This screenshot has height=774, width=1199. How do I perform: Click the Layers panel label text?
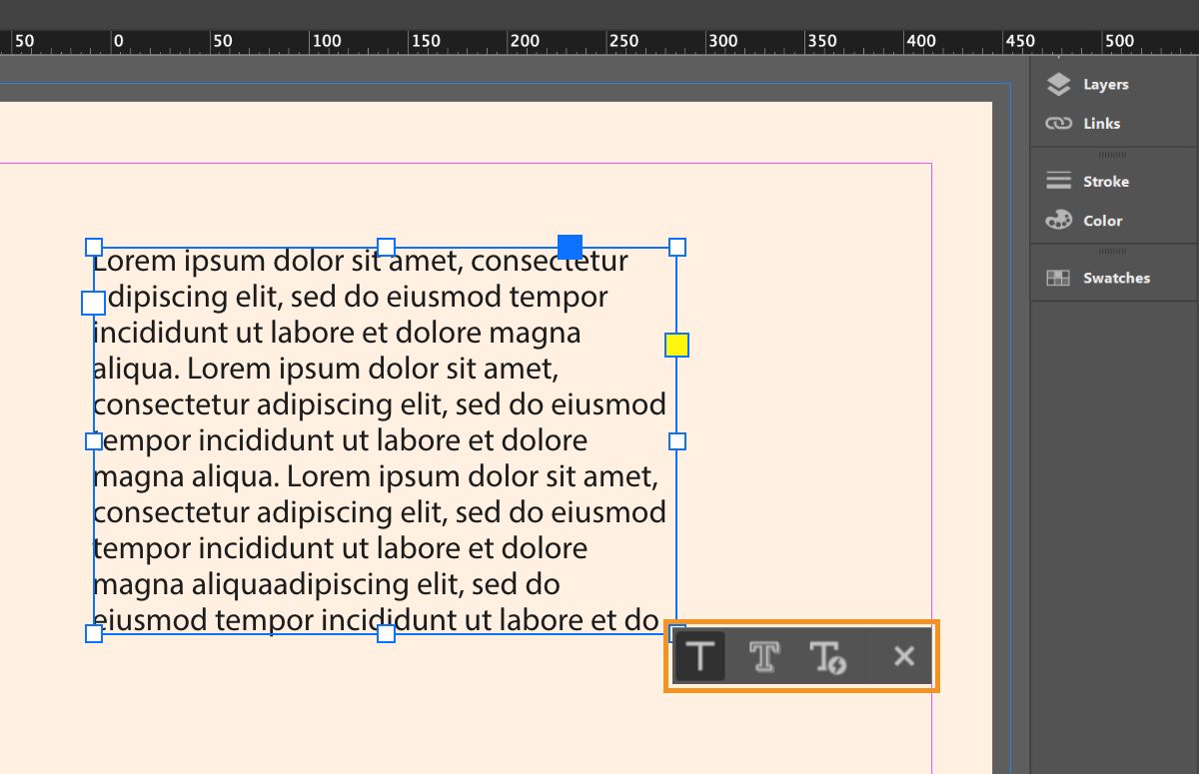(x=1107, y=84)
